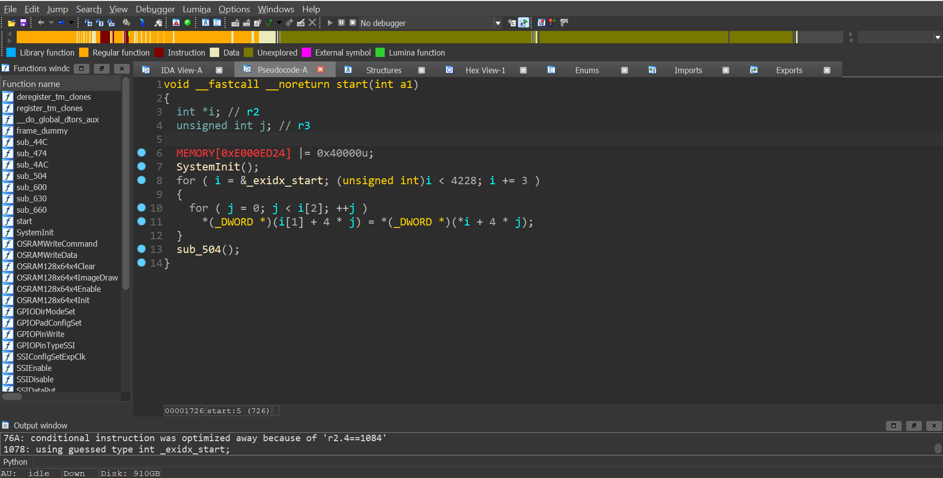Switch to the Structures tab
Image resolution: width=943 pixels, height=478 pixels.
(x=383, y=70)
